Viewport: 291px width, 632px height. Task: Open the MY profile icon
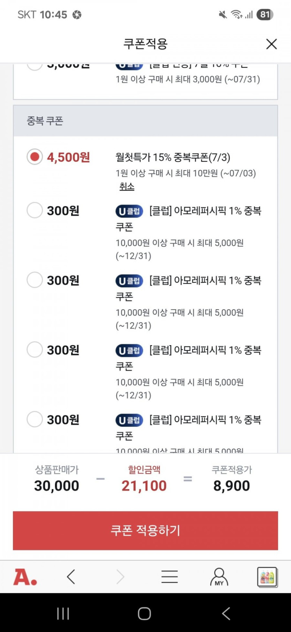[219, 577]
